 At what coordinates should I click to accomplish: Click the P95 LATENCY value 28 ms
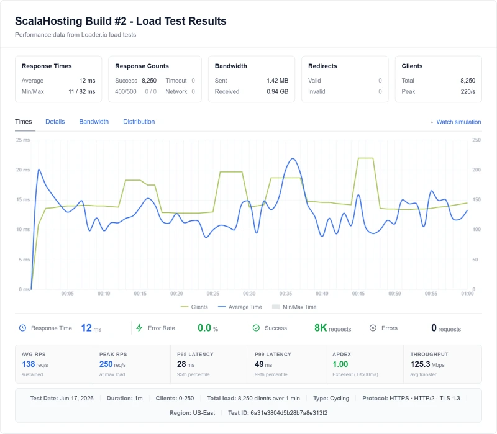click(x=186, y=364)
